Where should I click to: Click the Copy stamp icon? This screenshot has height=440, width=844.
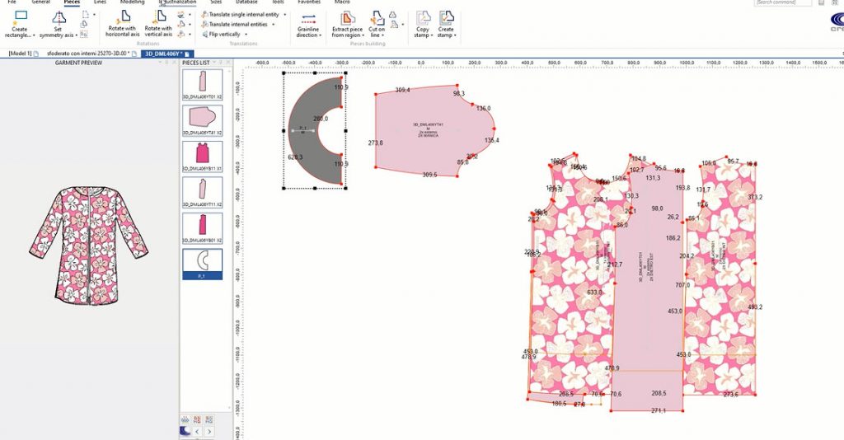[423, 18]
